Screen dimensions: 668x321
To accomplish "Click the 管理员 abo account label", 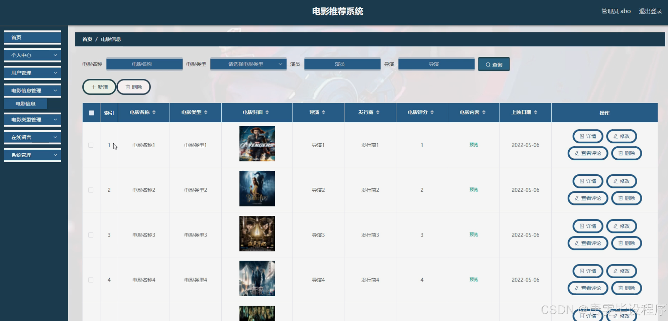I will pyautogui.click(x=616, y=11).
